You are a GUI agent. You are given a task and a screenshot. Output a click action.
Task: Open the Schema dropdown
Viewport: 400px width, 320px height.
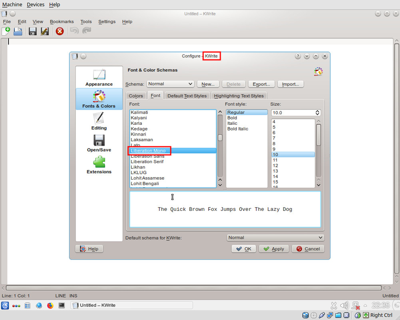coord(170,84)
